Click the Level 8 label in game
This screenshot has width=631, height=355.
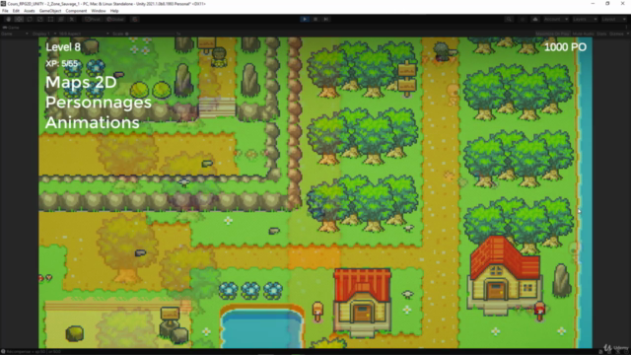pos(63,47)
